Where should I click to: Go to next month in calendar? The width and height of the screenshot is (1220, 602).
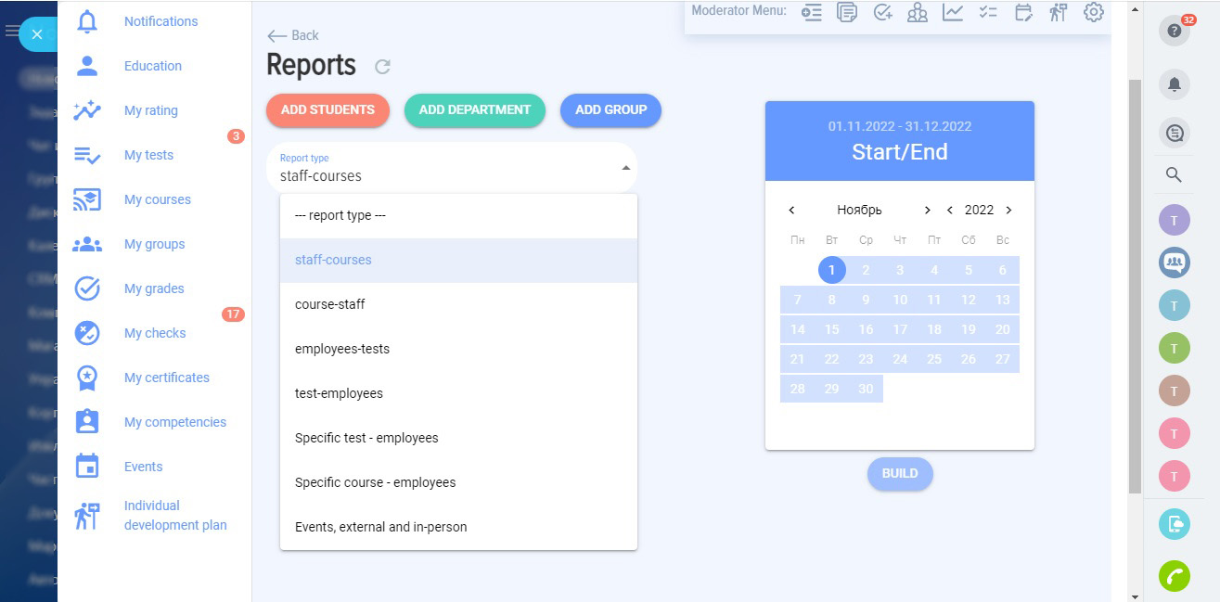point(927,211)
